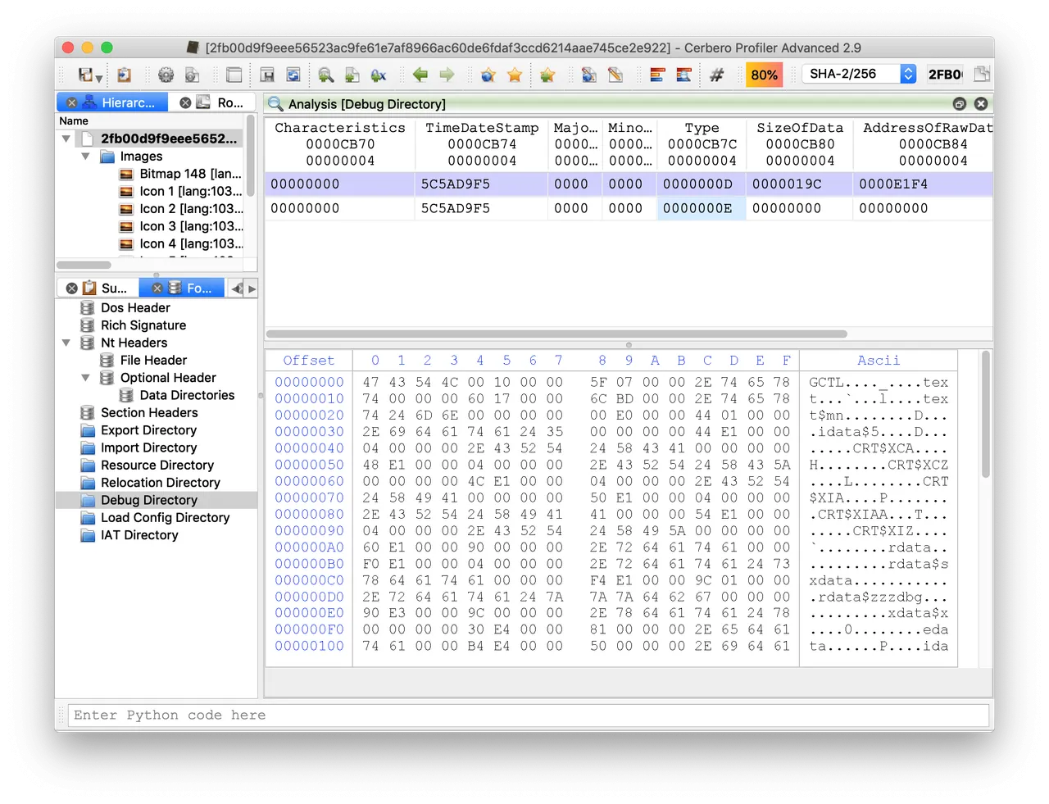This screenshot has width=1049, height=804.
Task: Select Dos Header in format tree
Action: (135, 307)
